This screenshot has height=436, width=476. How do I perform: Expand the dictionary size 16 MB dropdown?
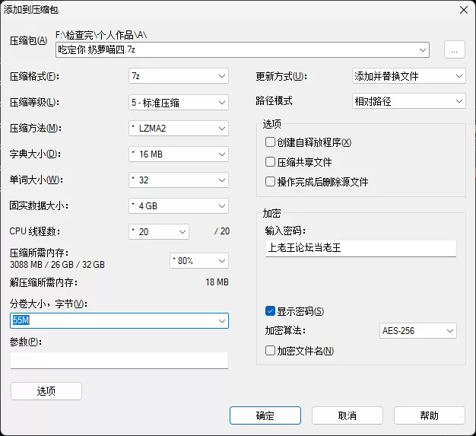click(179, 154)
